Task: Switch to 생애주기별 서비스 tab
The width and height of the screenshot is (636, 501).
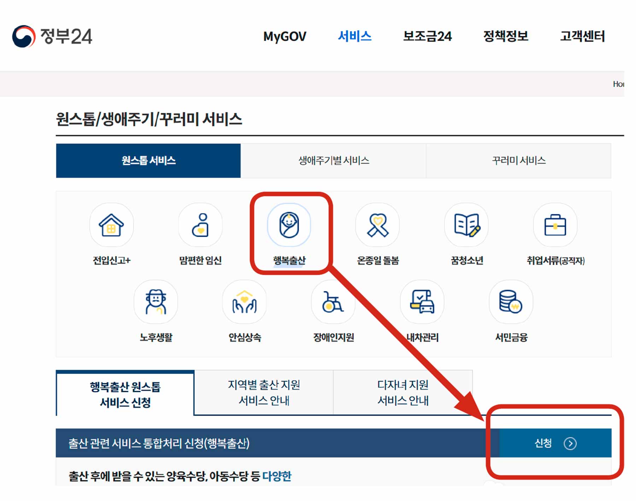Action: pos(334,161)
